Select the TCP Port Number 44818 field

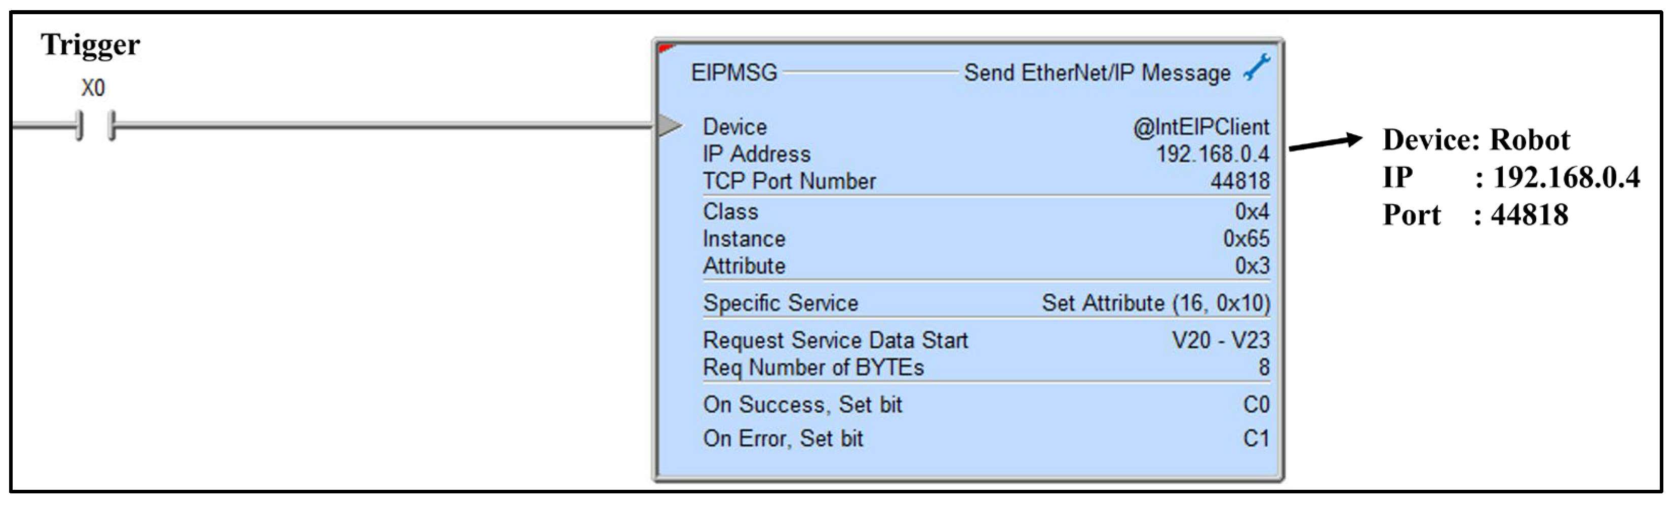[1239, 181]
